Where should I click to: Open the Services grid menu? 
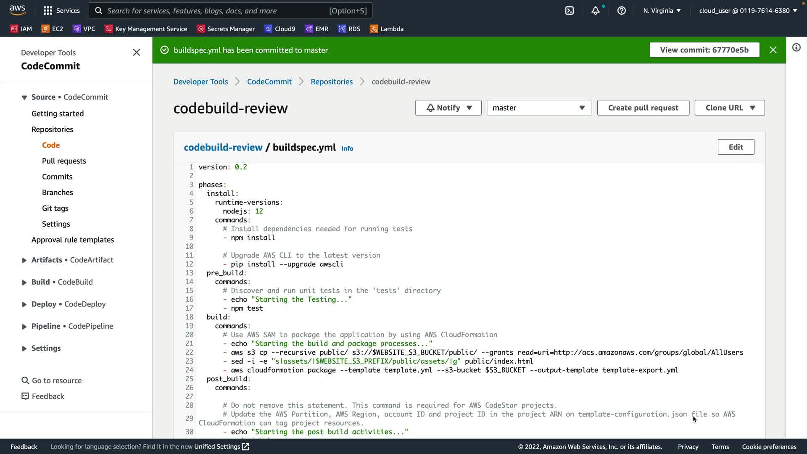coord(61,11)
